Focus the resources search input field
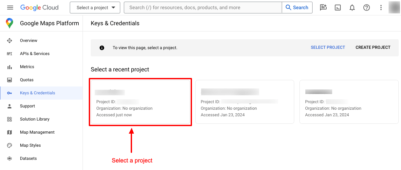This screenshot has width=401, height=170. (202, 8)
